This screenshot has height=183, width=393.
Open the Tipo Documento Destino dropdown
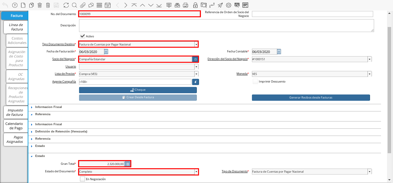tap(196, 44)
